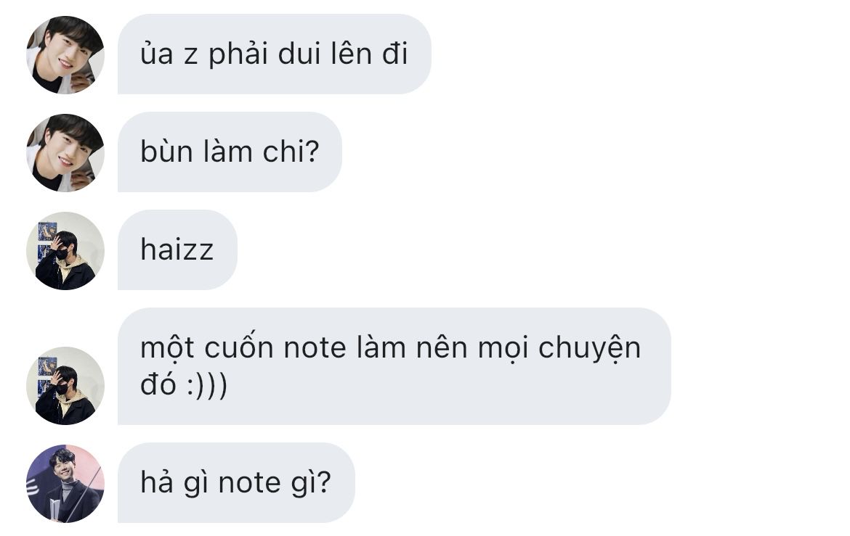Select the two-line "một cuốn note" message bubble
This screenshot has width=850, height=536.
tap(394, 366)
